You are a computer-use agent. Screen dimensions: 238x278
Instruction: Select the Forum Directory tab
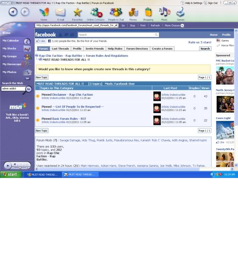coord(137,49)
